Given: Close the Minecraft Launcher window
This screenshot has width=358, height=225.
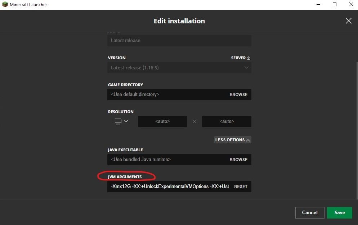Looking at the screenshot, I should click(351, 5).
